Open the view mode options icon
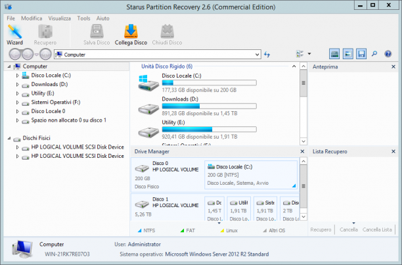This screenshot has width=402, height=265. click(300, 54)
